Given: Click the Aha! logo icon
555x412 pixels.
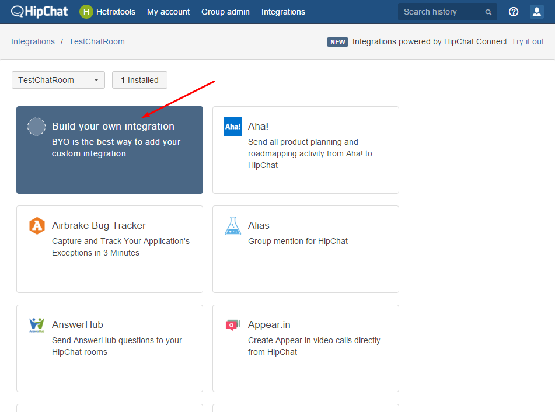Looking at the screenshot, I should 232,127.
